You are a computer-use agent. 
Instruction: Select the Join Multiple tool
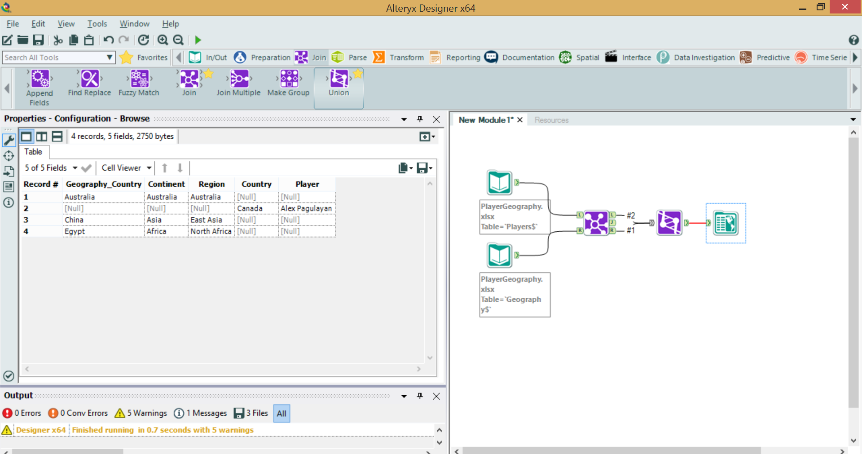pyautogui.click(x=238, y=84)
